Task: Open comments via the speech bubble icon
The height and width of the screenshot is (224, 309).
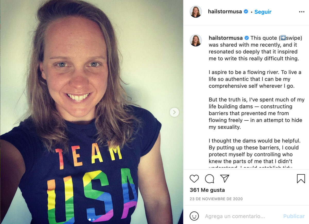Action: 209,179
